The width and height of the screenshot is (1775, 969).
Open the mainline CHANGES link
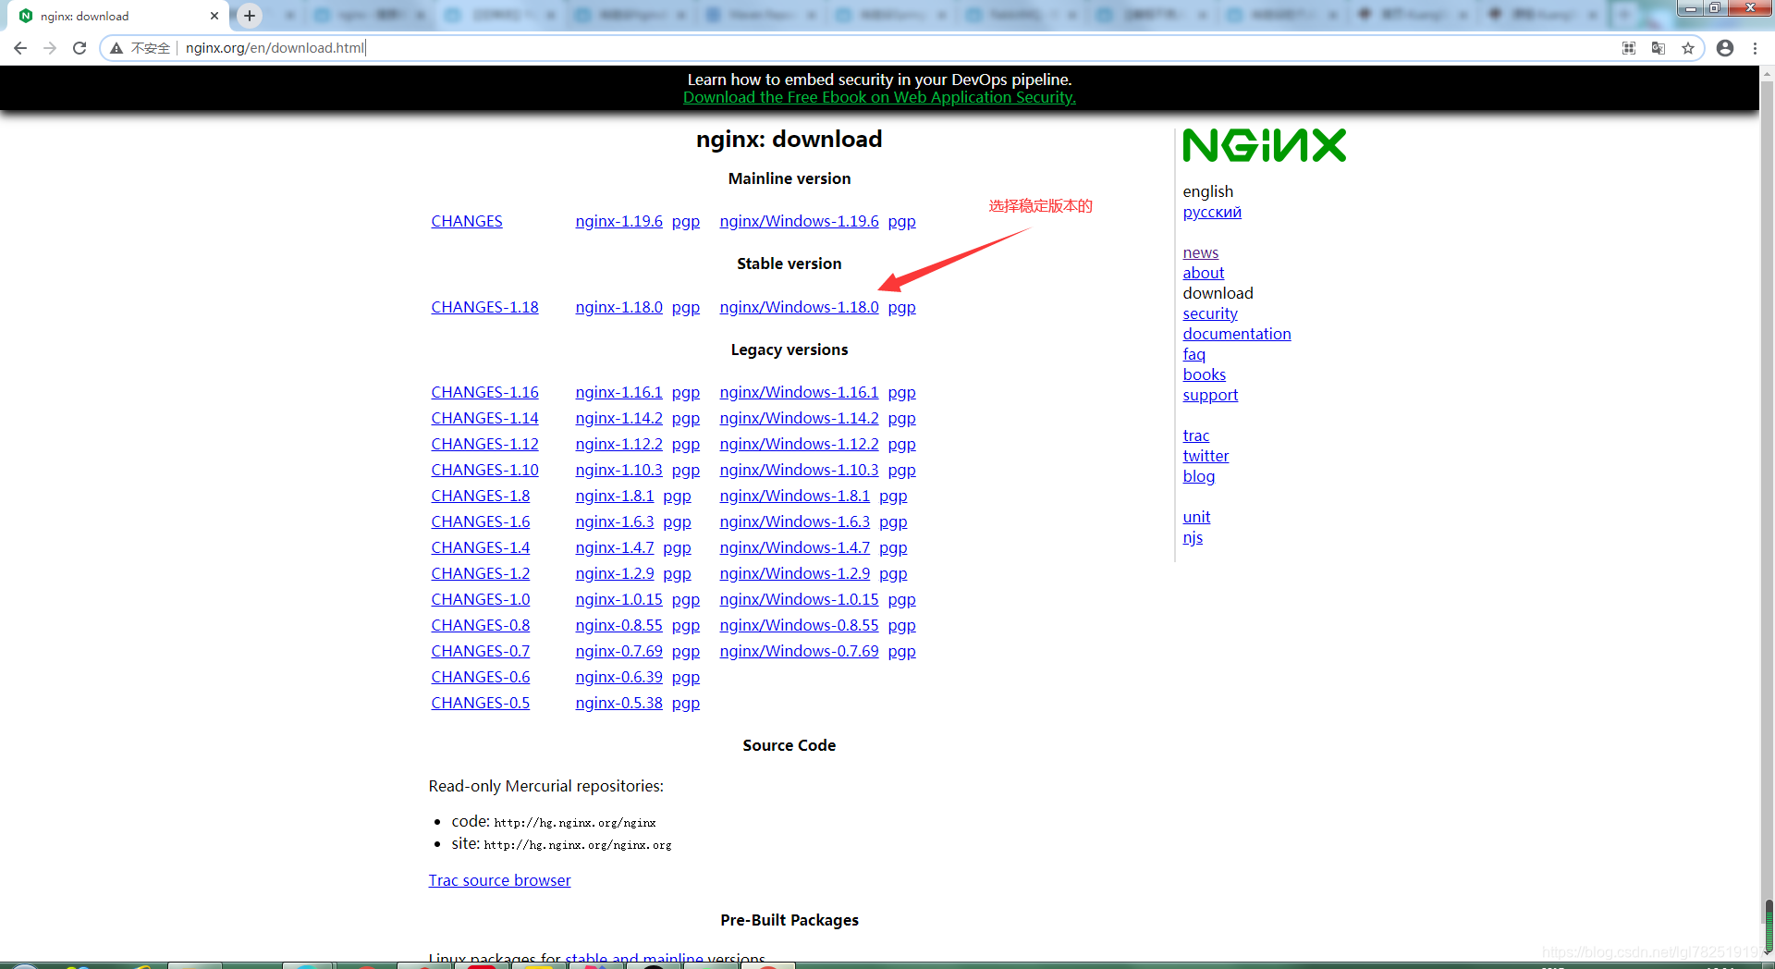pos(467,221)
